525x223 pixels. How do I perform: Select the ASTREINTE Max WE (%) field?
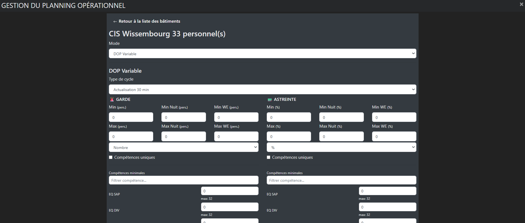coord(394,136)
